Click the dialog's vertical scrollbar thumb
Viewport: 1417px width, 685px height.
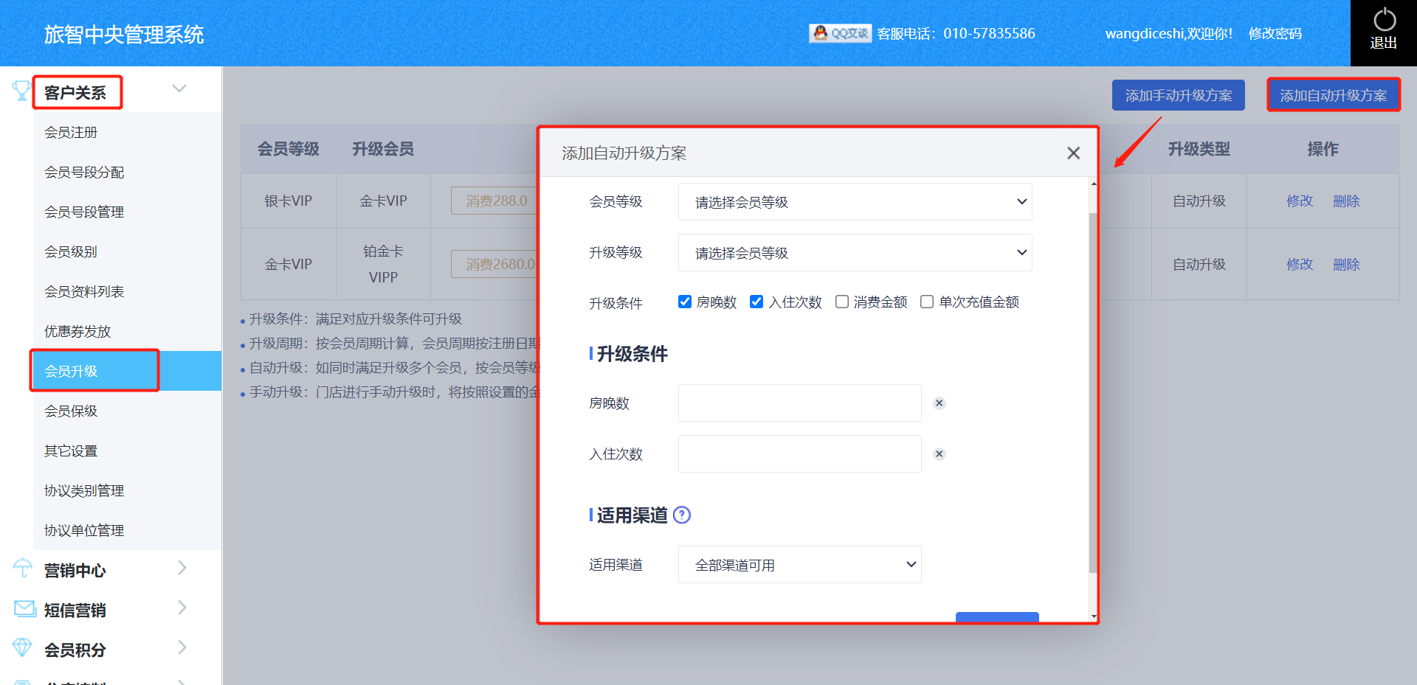(1093, 393)
